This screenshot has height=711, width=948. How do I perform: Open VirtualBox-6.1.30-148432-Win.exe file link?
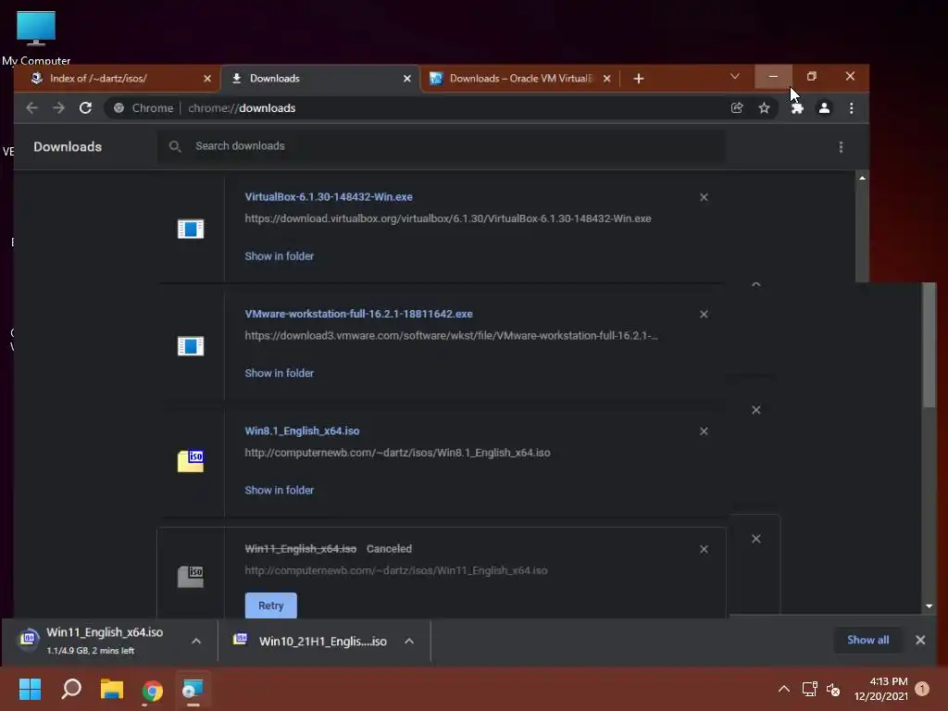pyautogui.click(x=329, y=196)
